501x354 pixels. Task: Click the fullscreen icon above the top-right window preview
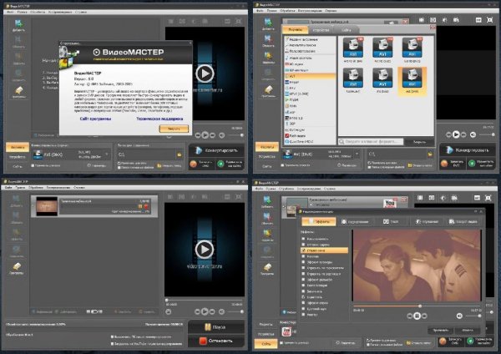[x=489, y=20]
